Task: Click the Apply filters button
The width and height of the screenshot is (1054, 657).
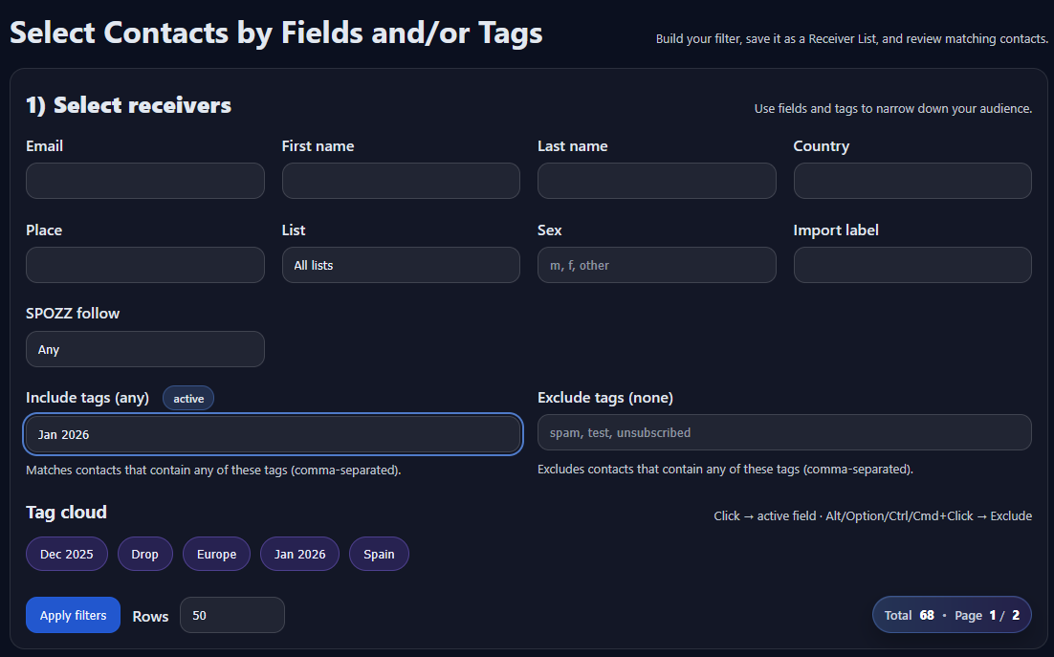Action: pos(73,615)
